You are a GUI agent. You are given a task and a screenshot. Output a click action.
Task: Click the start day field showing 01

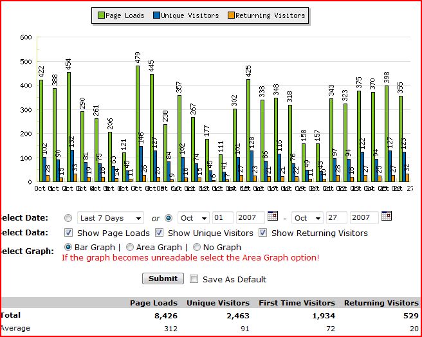pos(223,218)
